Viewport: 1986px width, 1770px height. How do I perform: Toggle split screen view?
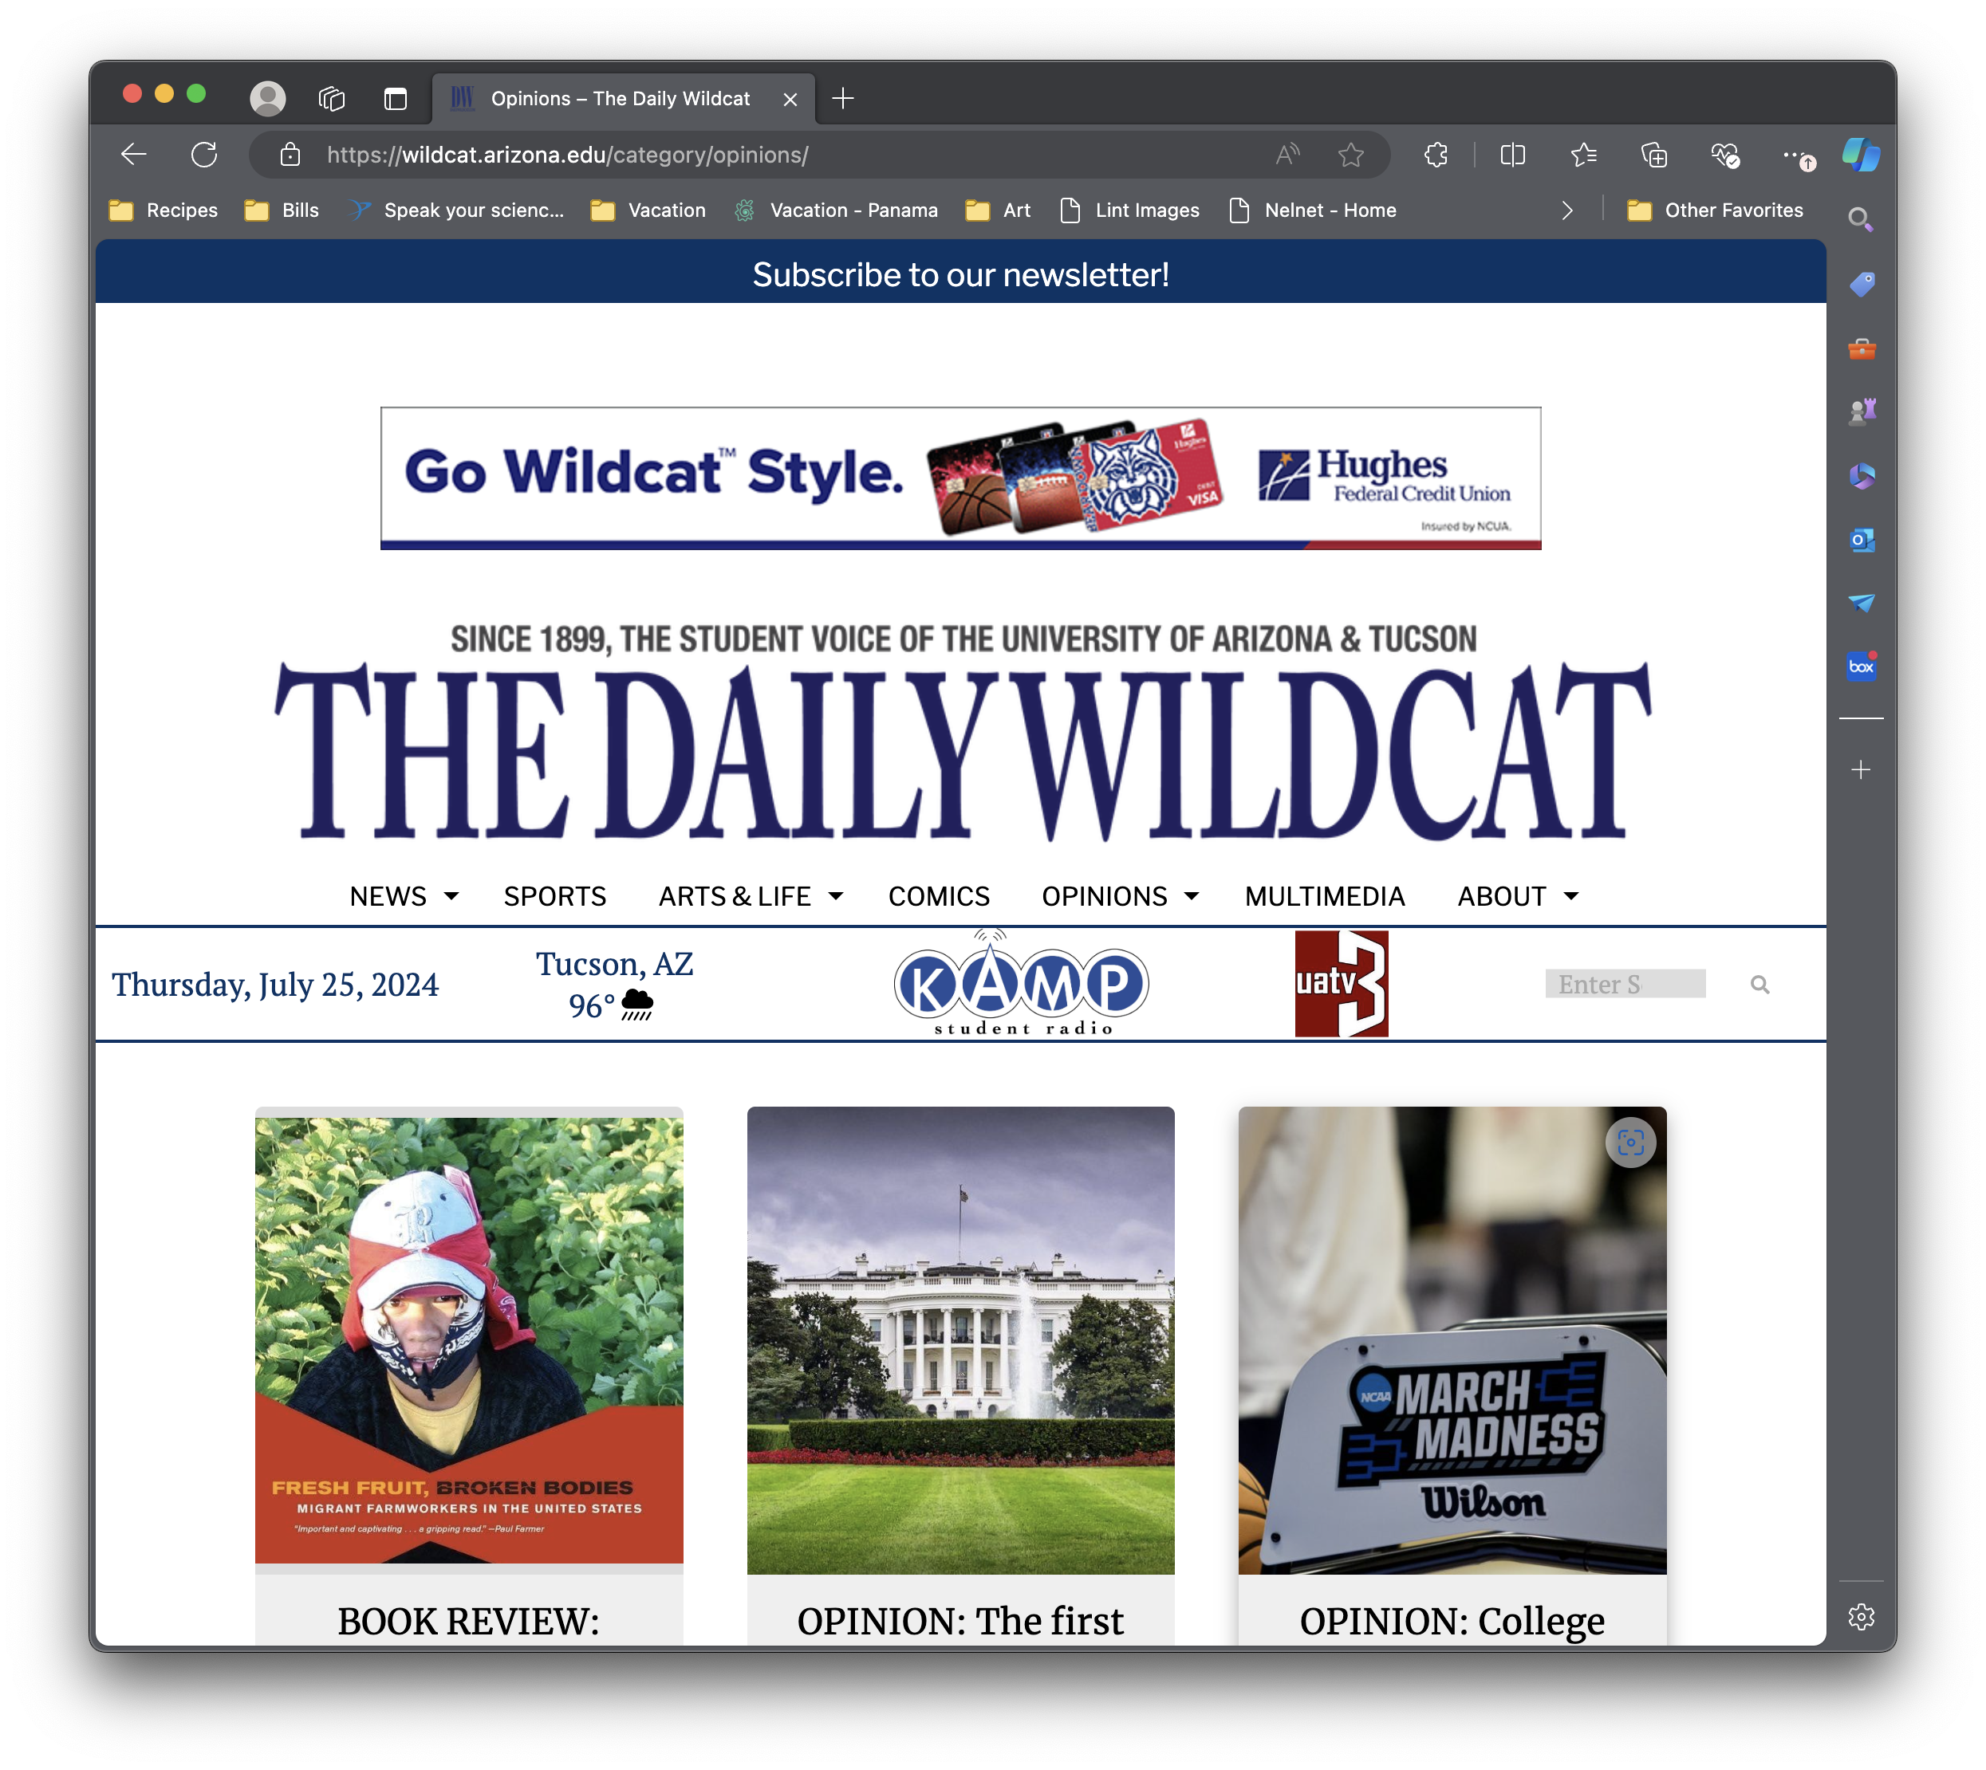coord(1512,155)
